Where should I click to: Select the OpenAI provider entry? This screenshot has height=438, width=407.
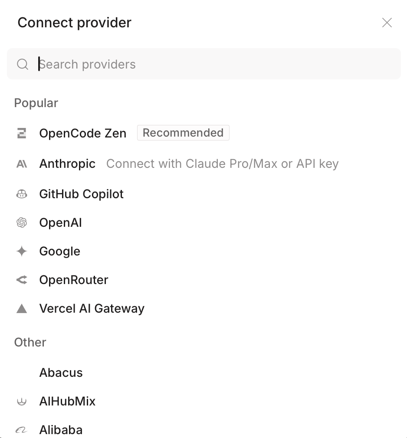click(x=60, y=222)
